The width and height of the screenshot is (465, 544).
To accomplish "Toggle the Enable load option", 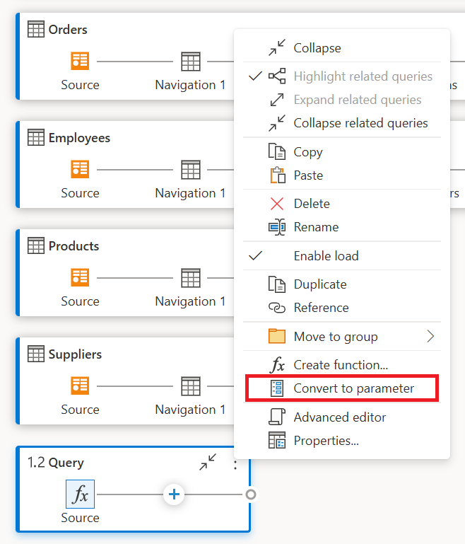I will pyautogui.click(x=326, y=256).
